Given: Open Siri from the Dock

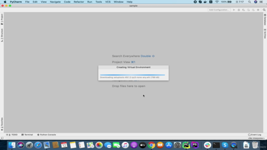Looking at the screenshot, I should (20, 145).
